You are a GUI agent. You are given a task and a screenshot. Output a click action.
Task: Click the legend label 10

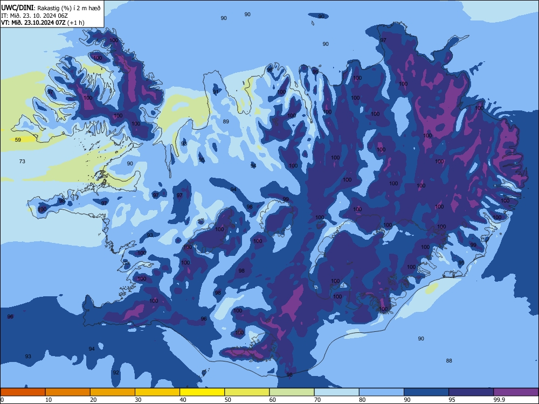(49, 400)
